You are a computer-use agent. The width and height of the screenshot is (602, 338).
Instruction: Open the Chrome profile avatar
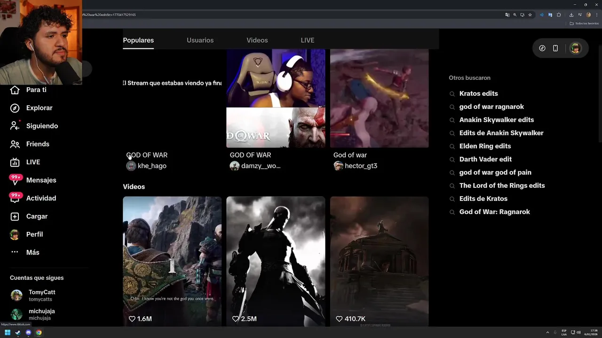[588, 15]
